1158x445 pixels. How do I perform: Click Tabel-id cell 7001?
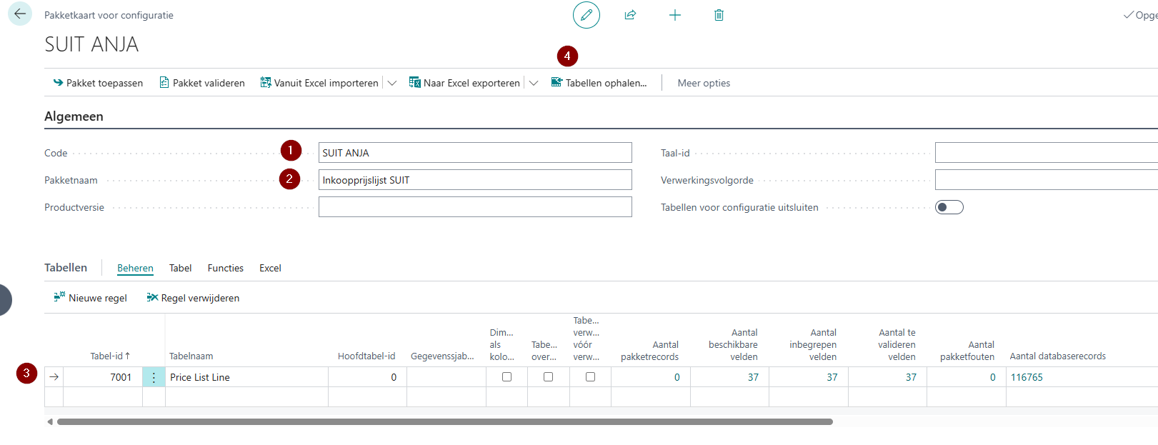[103, 377]
